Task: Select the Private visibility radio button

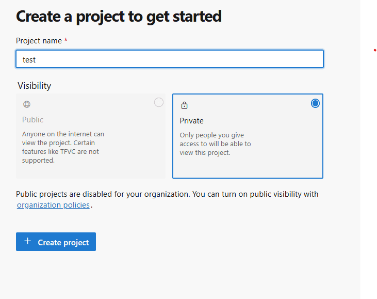Action: click(316, 103)
